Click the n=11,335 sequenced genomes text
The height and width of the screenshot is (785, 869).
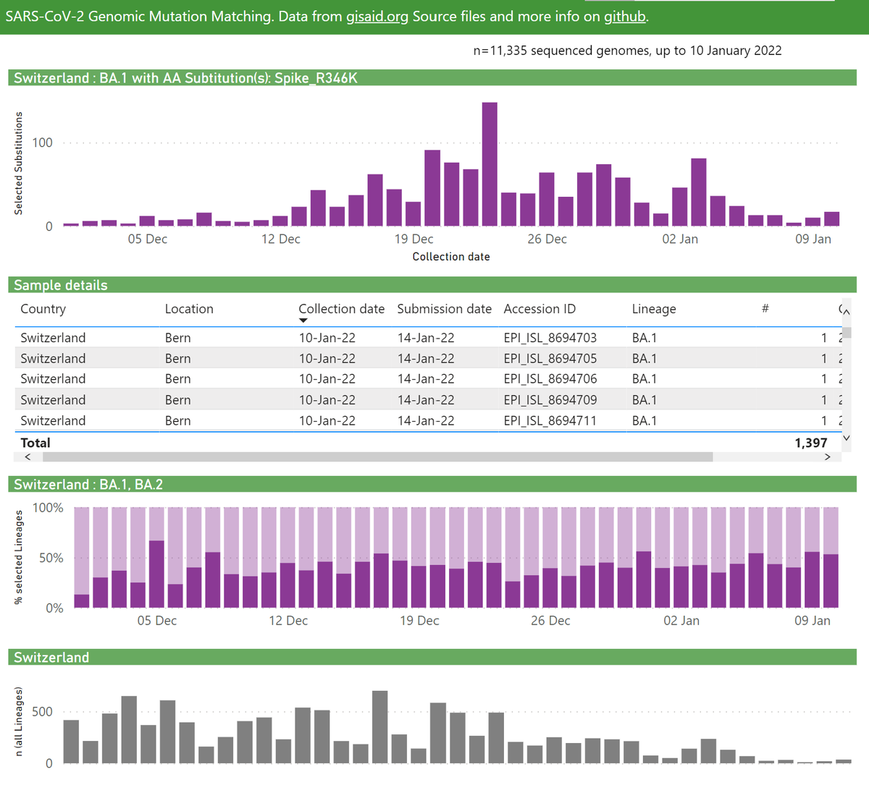[627, 51]
